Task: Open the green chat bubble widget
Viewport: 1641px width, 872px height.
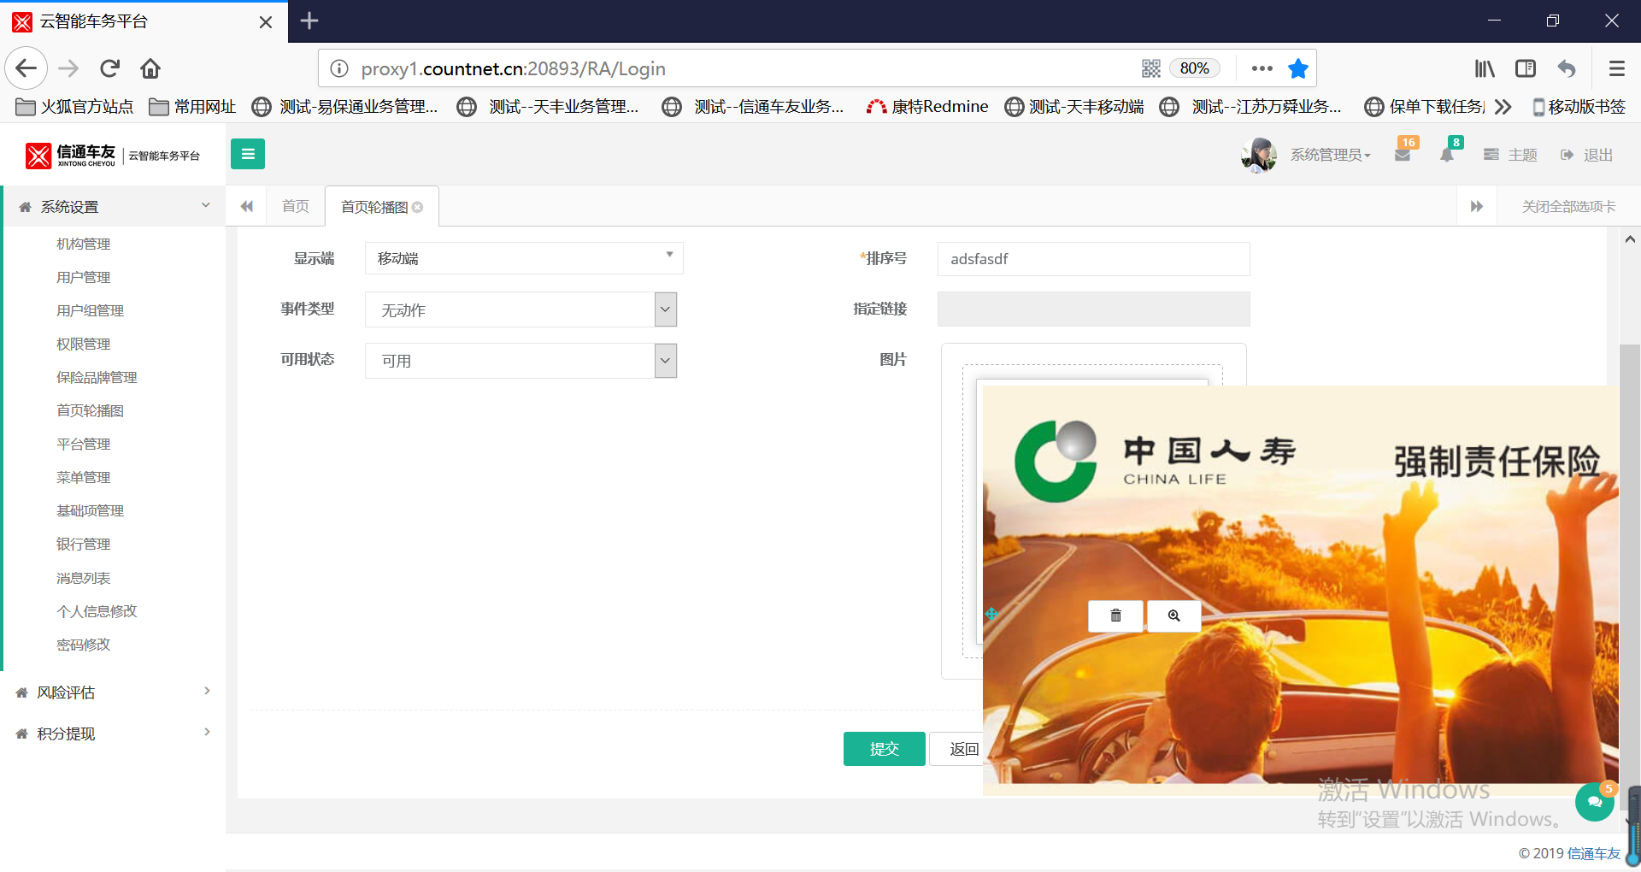Action: coord(1595,801)
